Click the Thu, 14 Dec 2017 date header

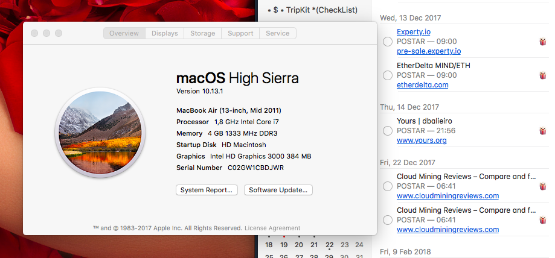point(409,107)
